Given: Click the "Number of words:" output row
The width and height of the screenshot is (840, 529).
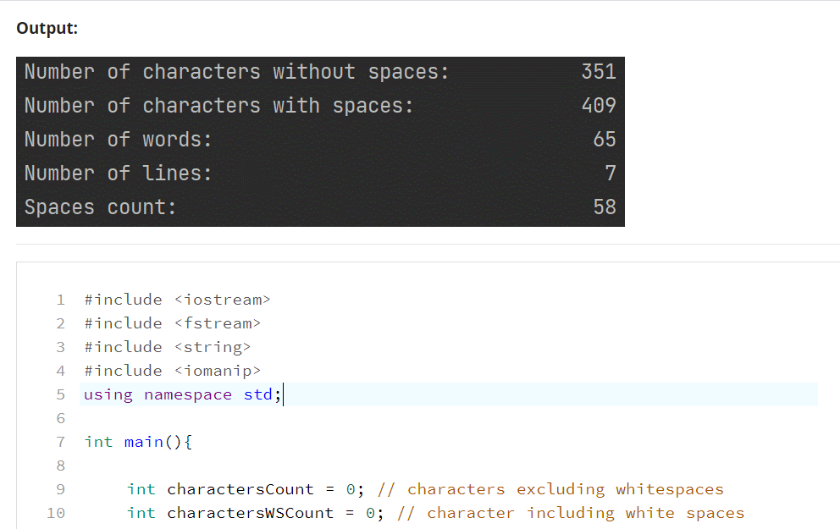Looking at the screenshot, I should 117,139.
